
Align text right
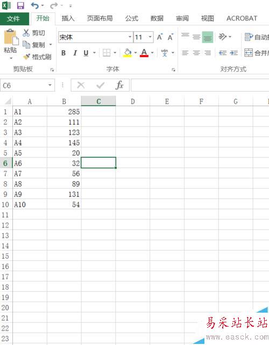[x=208, y=53]
